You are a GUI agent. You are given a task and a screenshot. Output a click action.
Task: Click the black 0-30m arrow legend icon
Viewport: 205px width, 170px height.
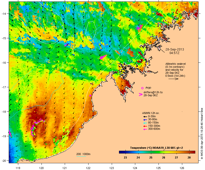click(x=145, y=116)
